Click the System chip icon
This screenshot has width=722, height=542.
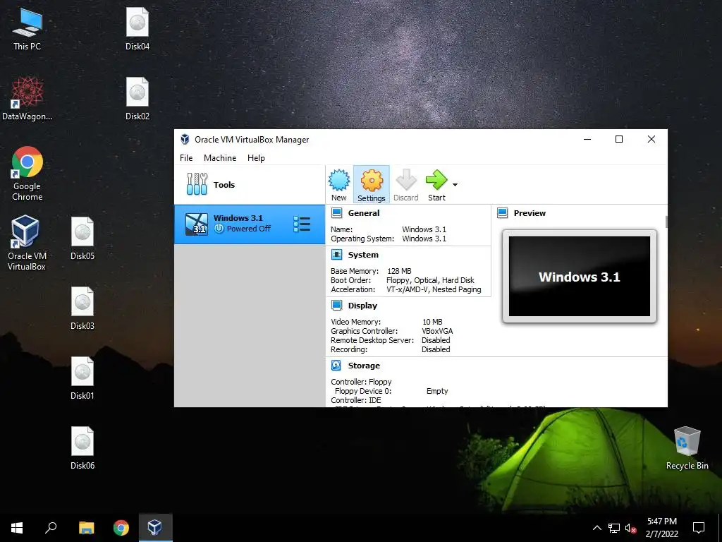point(336,254)
